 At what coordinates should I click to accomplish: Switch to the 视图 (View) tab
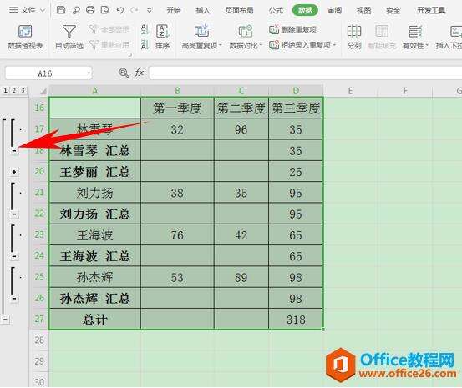363,10
